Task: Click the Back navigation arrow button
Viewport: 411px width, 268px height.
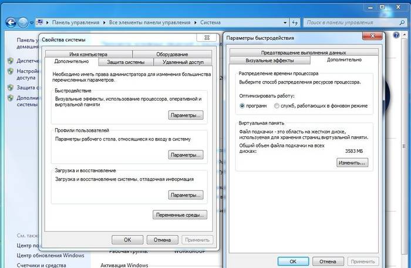Action: tap(9, 23)
